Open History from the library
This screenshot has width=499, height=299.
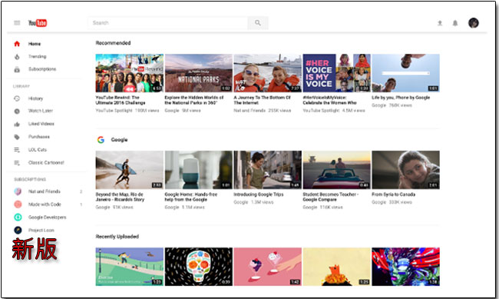pos(35,98)
